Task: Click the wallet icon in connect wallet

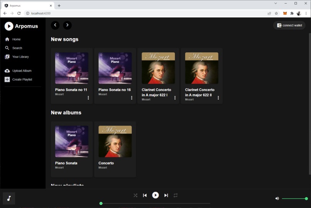Action: pyautogui.click(x=279, y=25)
